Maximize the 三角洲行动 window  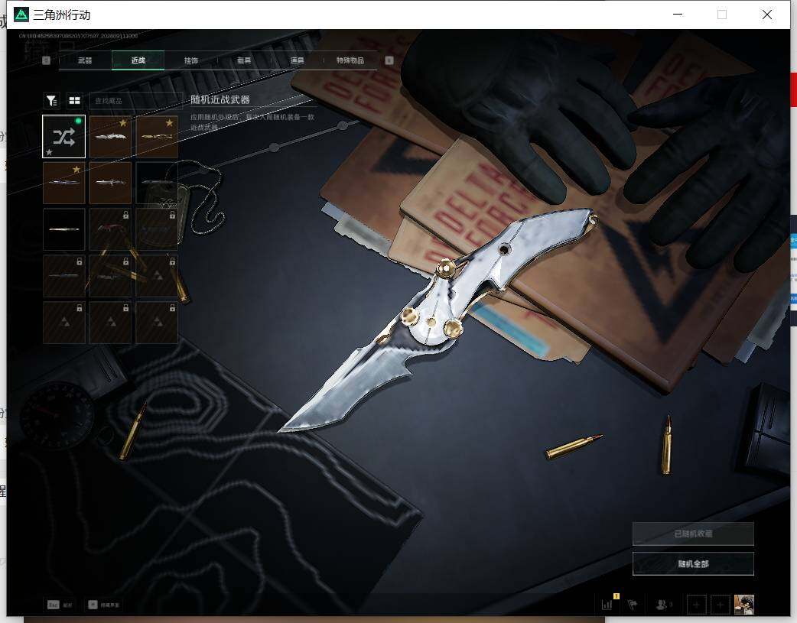(x=722, y=15)
